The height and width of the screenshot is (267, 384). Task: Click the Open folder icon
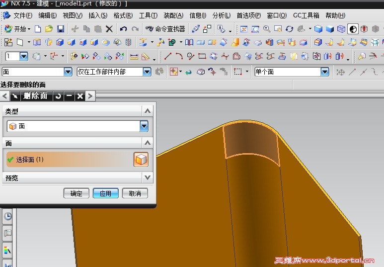pos(49,29)
